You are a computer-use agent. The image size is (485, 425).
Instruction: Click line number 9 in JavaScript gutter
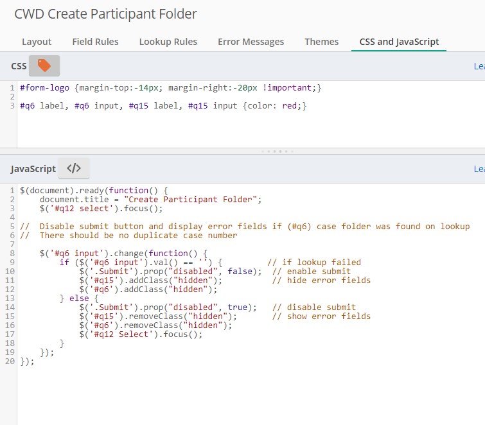pos(12,262)
